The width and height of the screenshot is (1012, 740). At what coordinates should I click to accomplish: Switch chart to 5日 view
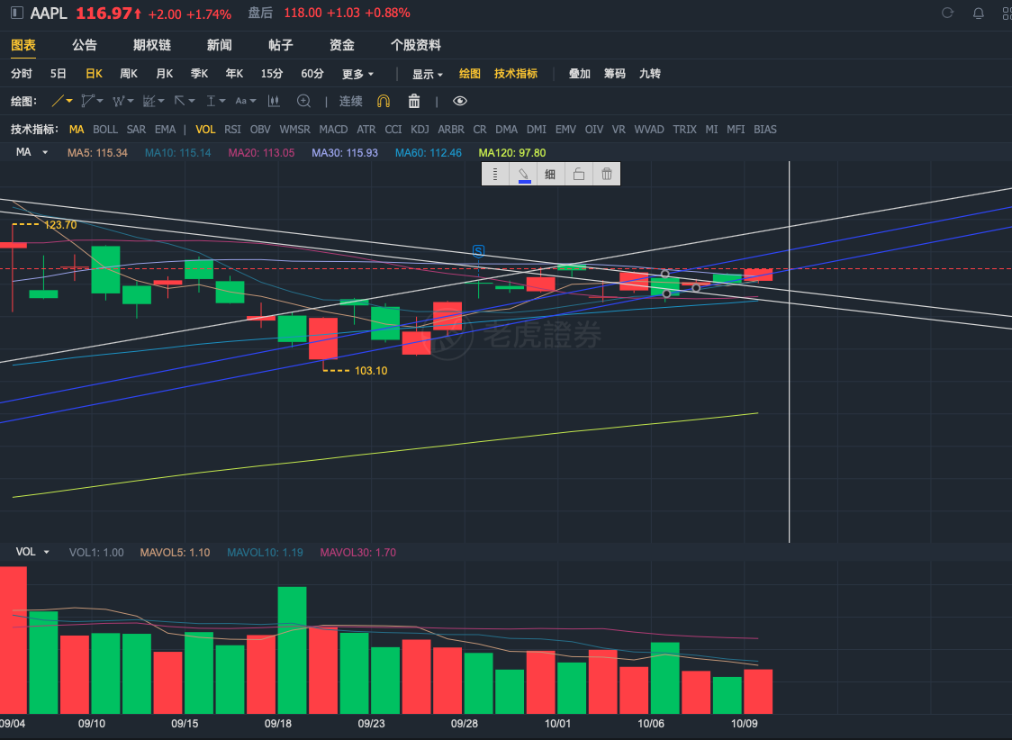pyautogui.click(x=59, y=74)
